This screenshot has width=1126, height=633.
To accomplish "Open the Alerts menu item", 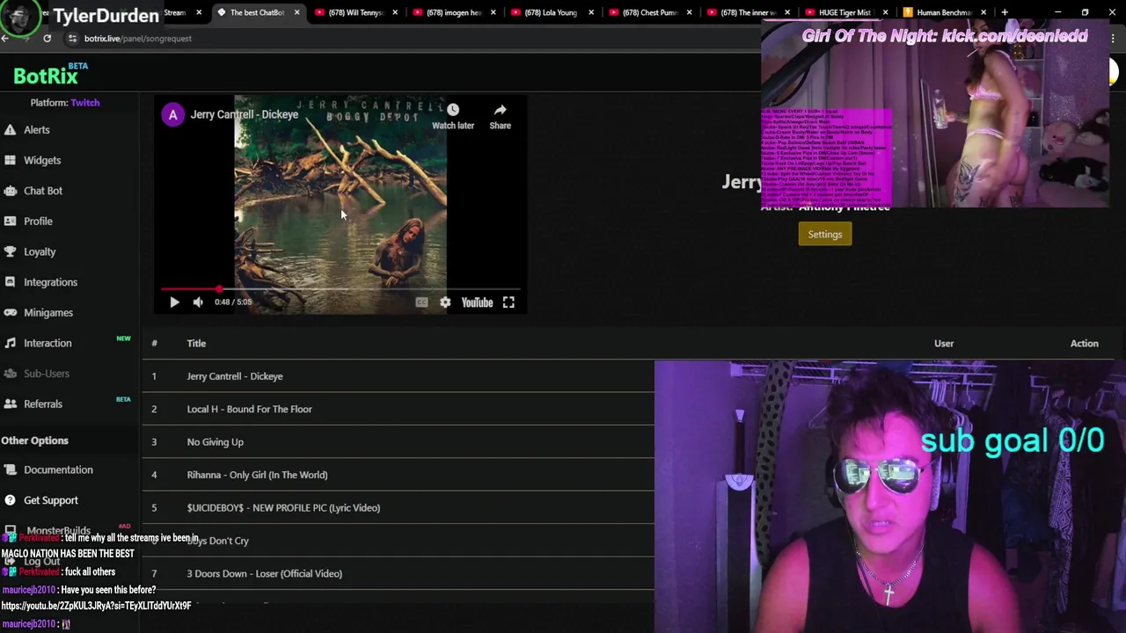I will pos(37,130).
